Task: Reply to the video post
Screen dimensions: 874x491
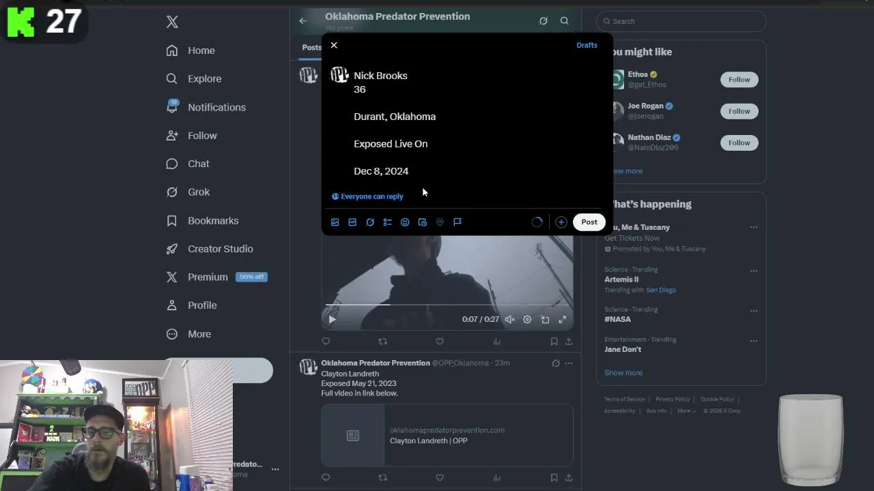Action: point(326,342)
